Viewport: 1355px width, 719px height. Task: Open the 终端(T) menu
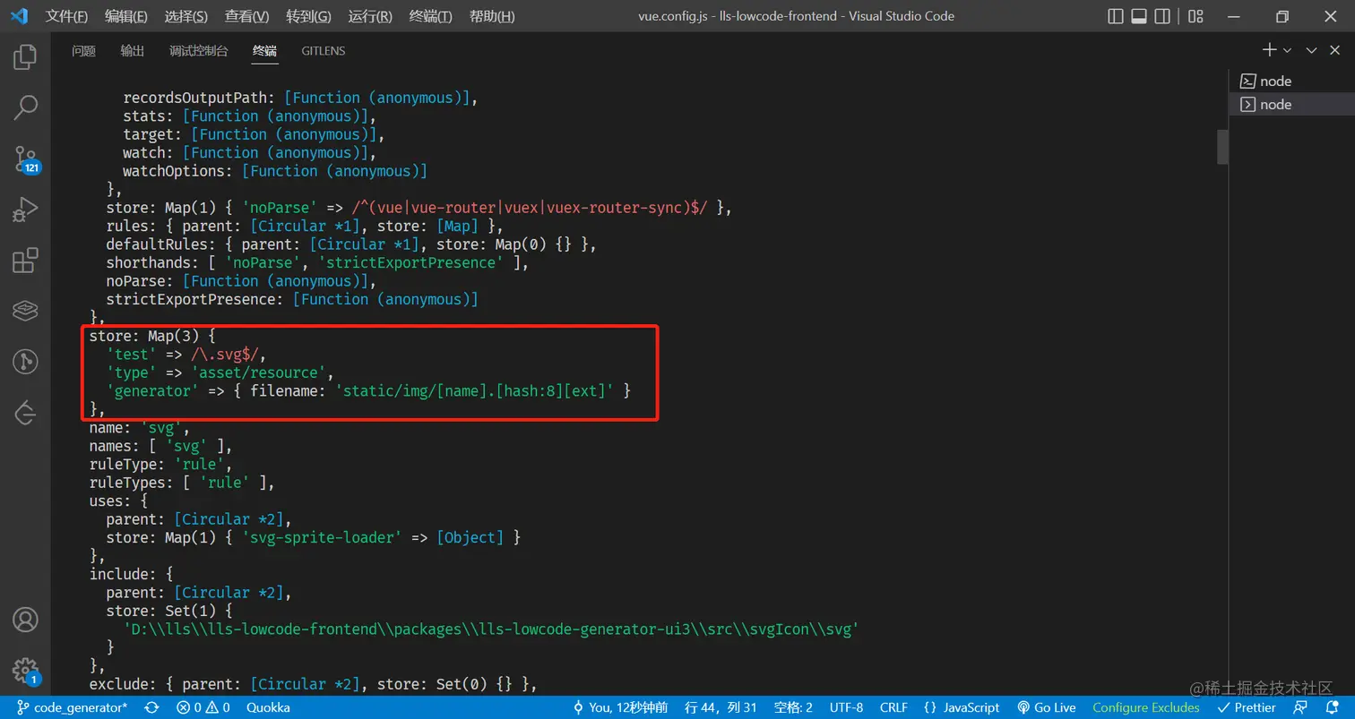(430, 16)
